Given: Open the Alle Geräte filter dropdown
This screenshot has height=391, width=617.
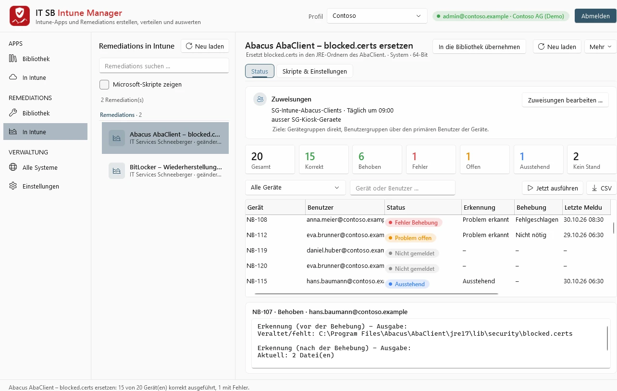Looking at the screenshot, I should coord(295,188).
